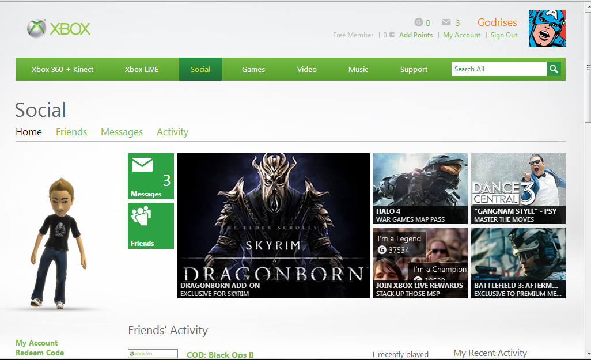
Task: Click the Gamerscore value 0
Action: point(428,23)
